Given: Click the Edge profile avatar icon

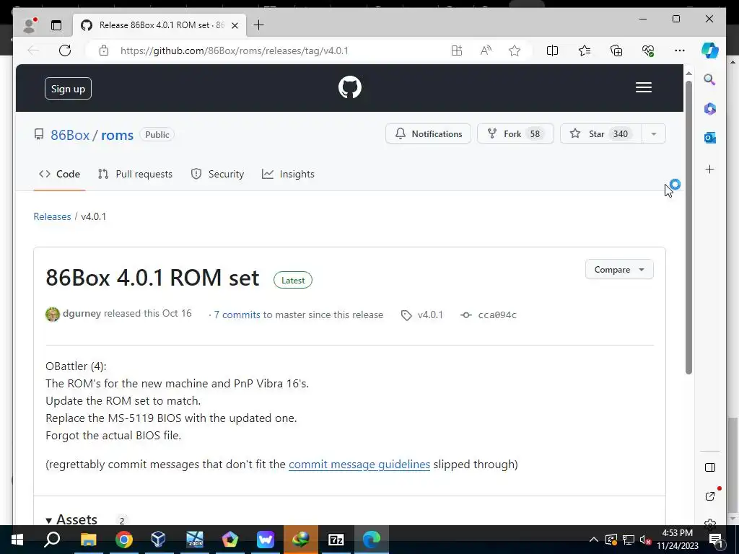Looking at the screenshot, I should pos(29,25).
